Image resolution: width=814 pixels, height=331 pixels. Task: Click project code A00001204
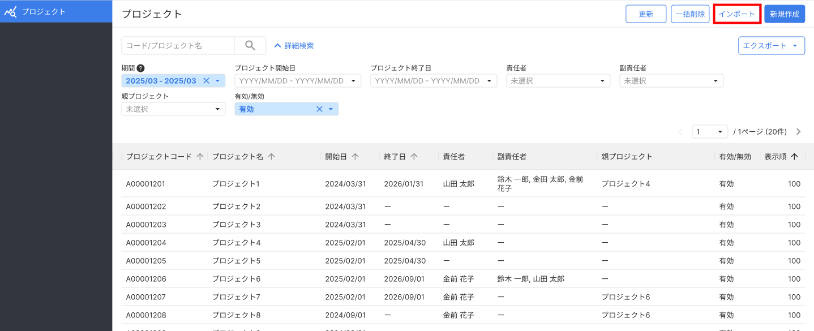coord(146,243)
